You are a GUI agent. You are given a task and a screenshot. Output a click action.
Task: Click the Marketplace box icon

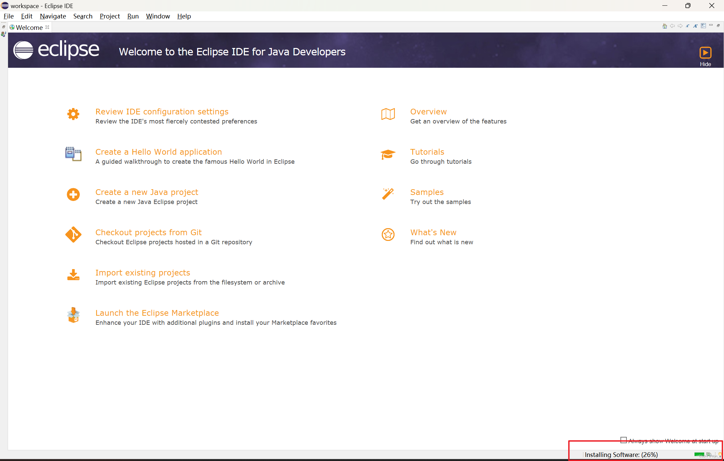(73, 315)
